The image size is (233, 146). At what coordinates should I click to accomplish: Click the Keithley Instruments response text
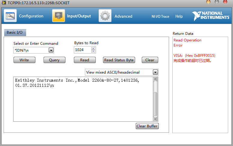pyautogui.click(x=77, y=80)
